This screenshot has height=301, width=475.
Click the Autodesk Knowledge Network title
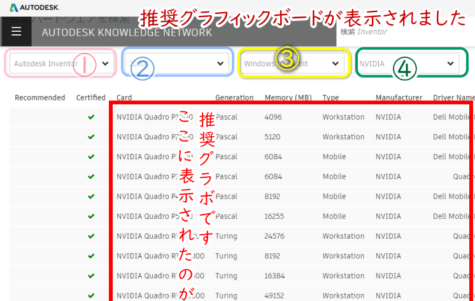click(x=127, y=32)
